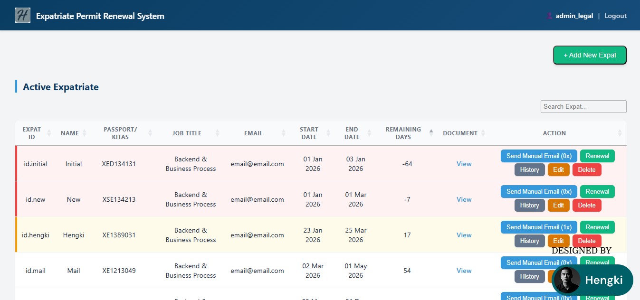Sort the ACTION column header arrows

pyautogui.click(x=620, y=133)
